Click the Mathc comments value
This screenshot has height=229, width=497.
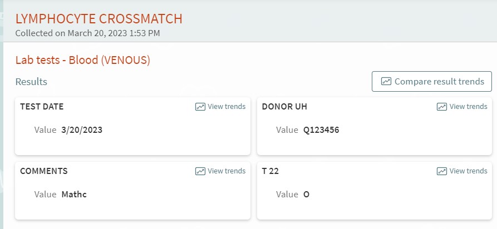tap(74, 194)
